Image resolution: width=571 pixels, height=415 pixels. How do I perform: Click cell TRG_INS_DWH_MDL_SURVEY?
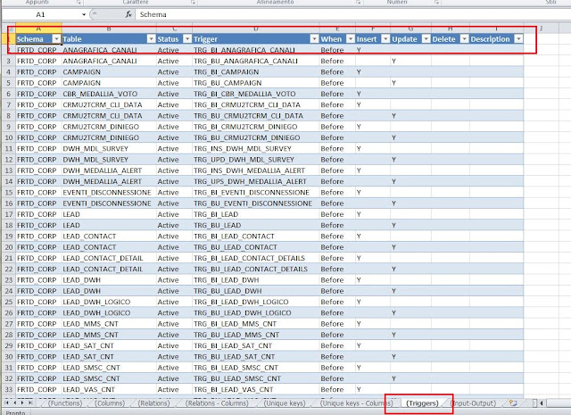pyautogui.click(x=256, y=149)
